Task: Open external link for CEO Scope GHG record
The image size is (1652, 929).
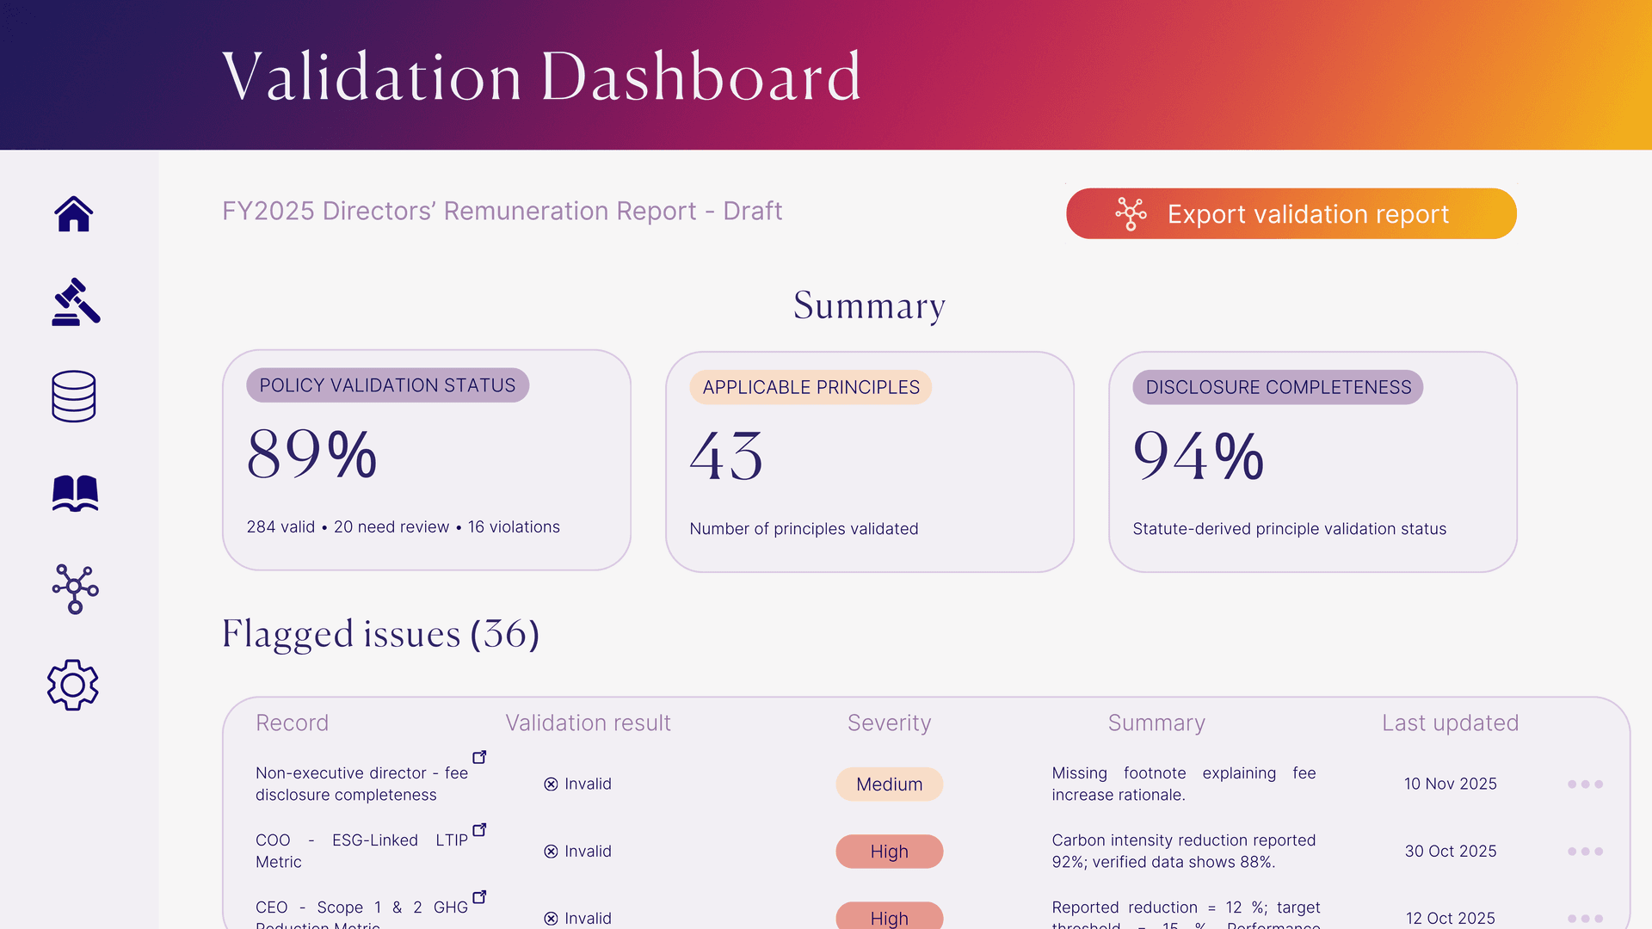Action: point(480,897)
